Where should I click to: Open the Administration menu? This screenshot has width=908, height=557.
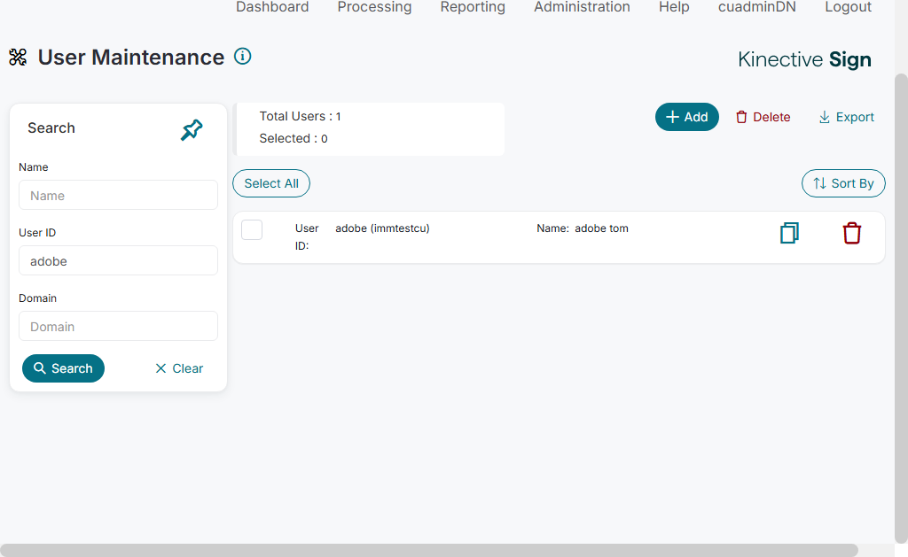(x=582, y=7)
